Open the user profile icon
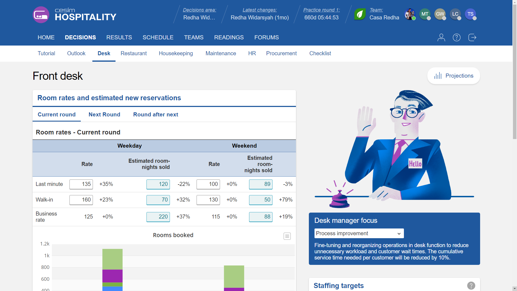Screen dimensions: 517x291 (x=441, y=37)
